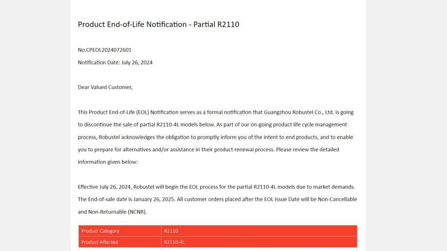This screenshot has height=251, width=447.
Task: Click the Notification Date July 26, 2024 line
Action: (115, 62)
